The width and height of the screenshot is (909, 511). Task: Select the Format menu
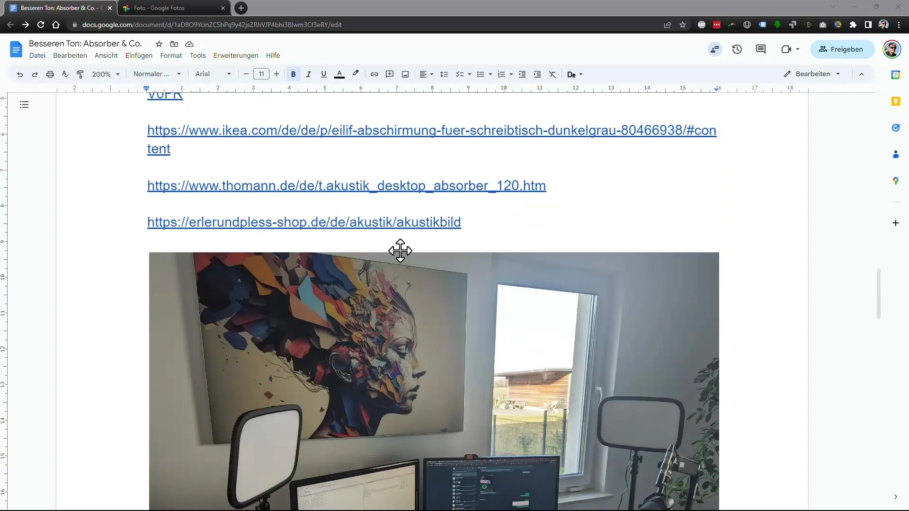(172, 55)
